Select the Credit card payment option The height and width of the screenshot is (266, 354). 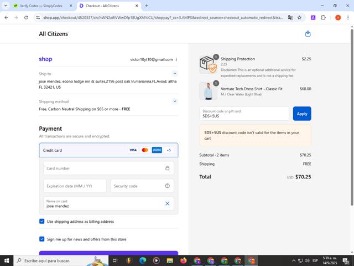(108, 150)
